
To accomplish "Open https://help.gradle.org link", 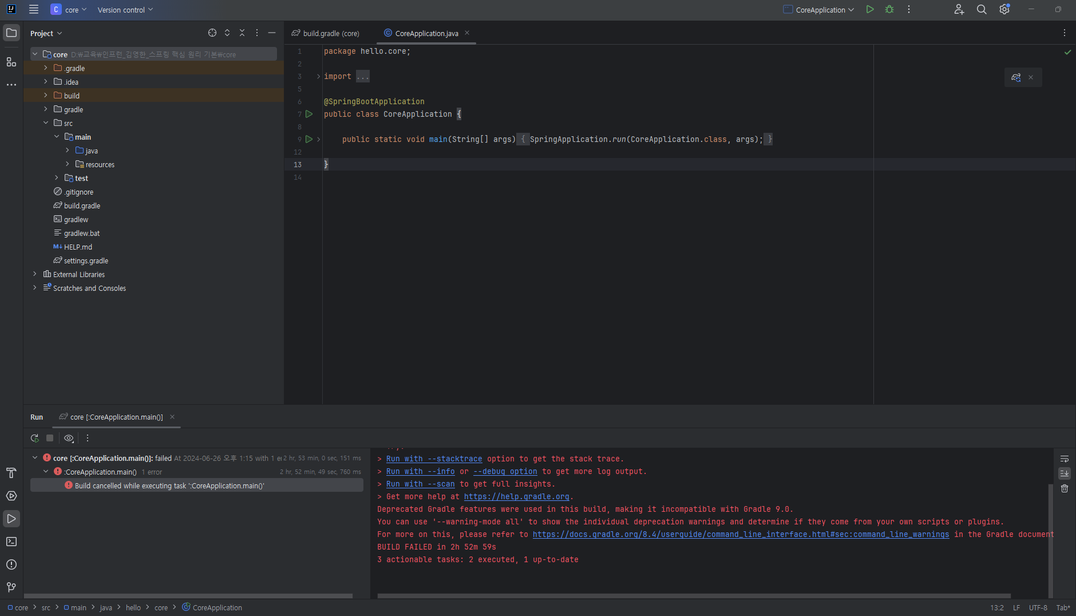I will [516, 496].
